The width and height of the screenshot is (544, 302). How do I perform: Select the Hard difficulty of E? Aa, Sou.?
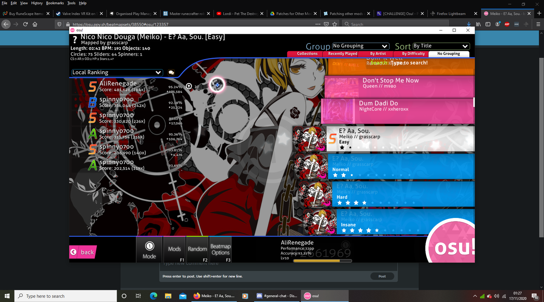pos(387,194)
